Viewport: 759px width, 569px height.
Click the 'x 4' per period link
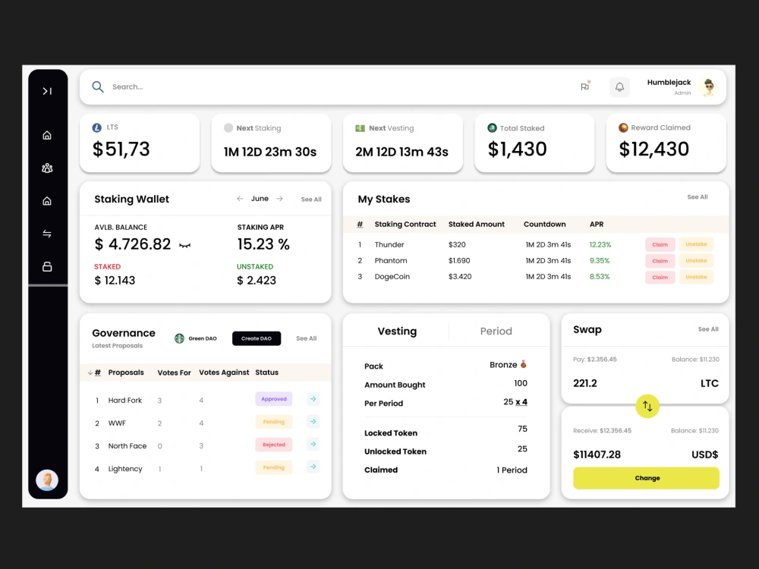click(x=521, y=402)
